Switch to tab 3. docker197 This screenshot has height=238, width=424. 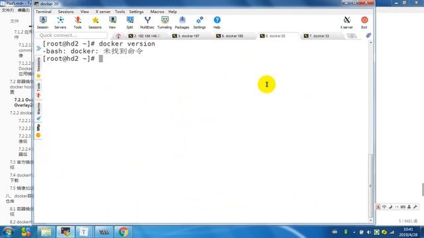188,36
